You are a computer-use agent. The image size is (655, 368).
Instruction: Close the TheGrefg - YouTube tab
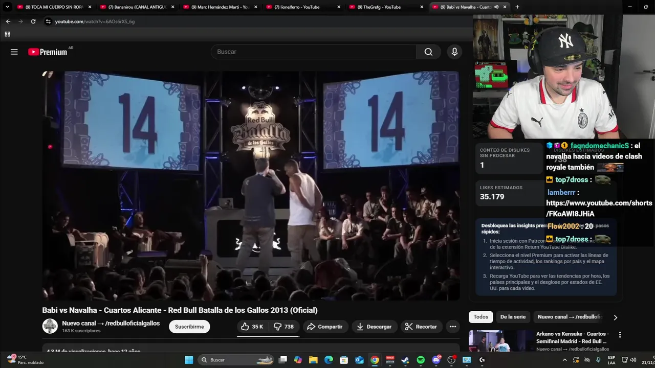[422, 7]
